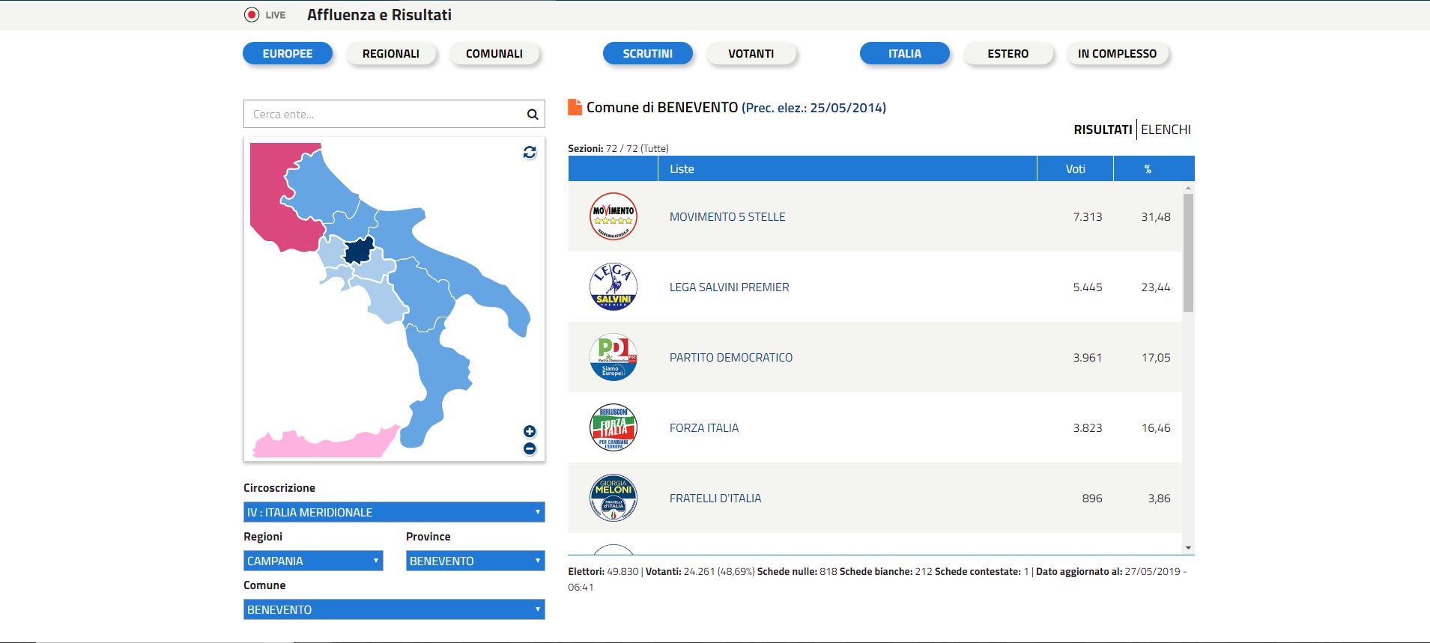1430x643 pixels.
Task: Click the 3,86 percentage value
Action: coord(1159,499)
